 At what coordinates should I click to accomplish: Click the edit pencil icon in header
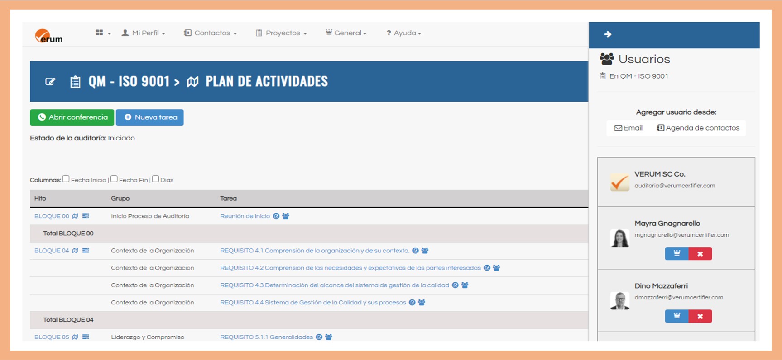click(x=50, y=82)
